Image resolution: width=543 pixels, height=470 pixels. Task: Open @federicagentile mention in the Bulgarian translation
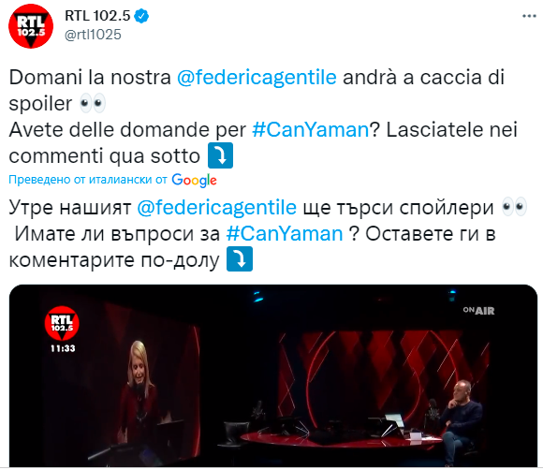217,208
